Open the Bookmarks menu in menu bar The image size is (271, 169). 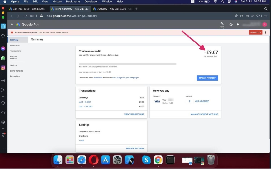(73, 2)
